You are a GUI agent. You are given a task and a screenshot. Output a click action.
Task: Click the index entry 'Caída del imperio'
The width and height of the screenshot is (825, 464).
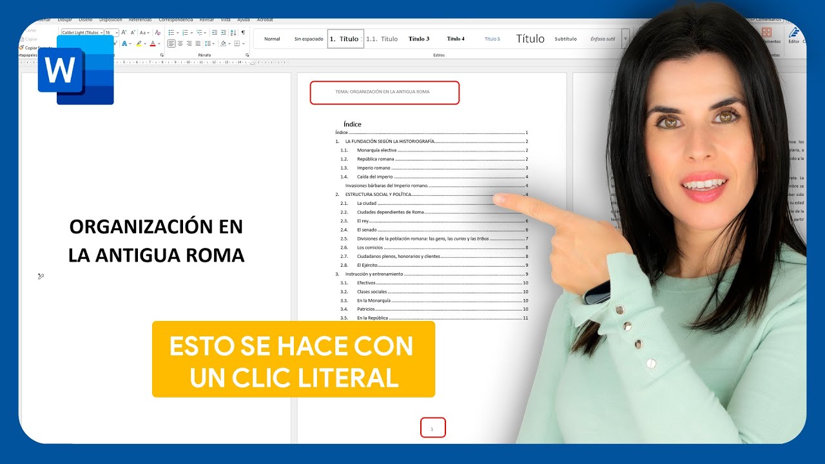(x=374, y=177)
